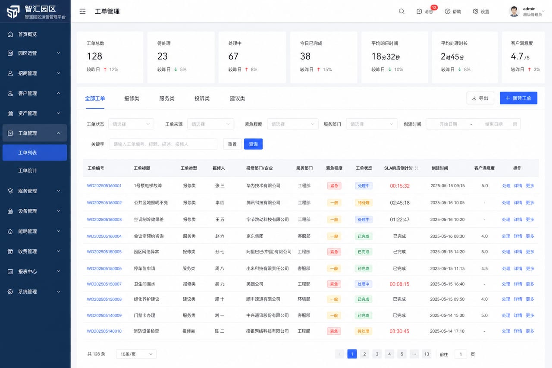Open work order WO202505160001 link
This screenshot has height=368, width=552.
104,186
